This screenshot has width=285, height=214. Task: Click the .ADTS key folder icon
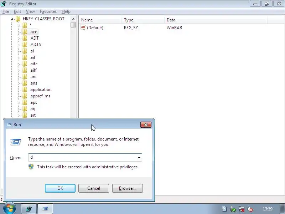click(x=25, y=45)
